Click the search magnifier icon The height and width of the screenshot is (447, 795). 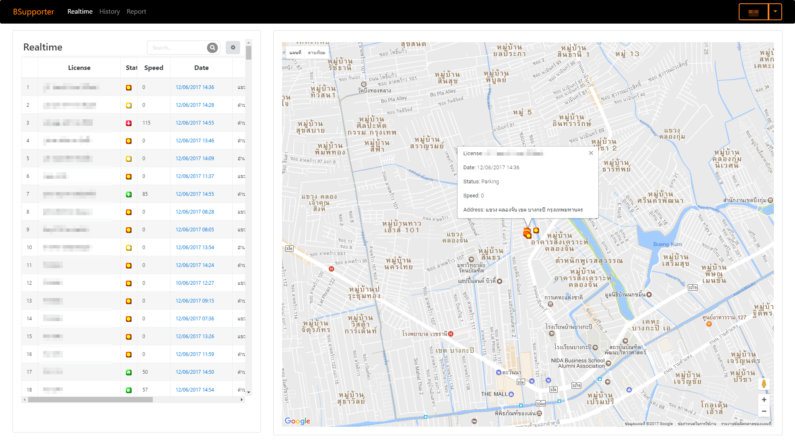212,48
